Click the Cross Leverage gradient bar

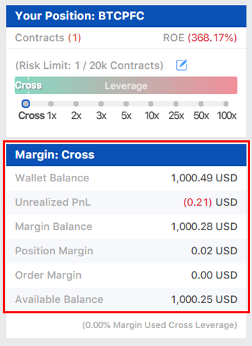pyautogui.click(x=126, y=85)
